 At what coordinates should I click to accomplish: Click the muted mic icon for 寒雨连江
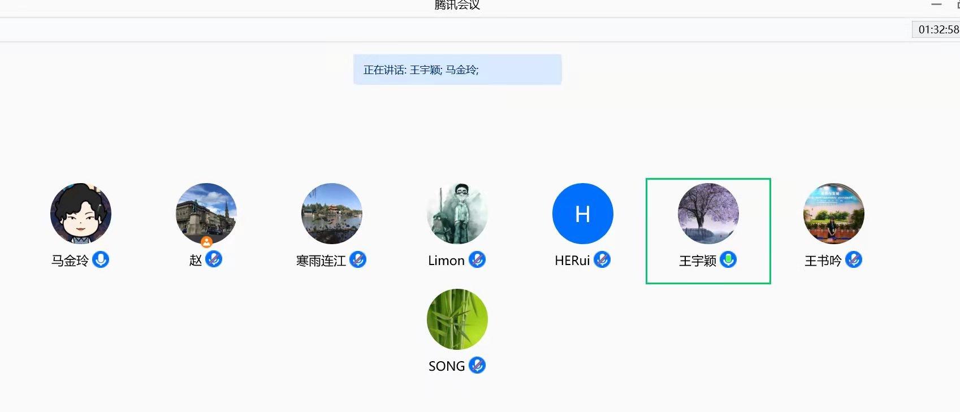[x=358, y=259]
